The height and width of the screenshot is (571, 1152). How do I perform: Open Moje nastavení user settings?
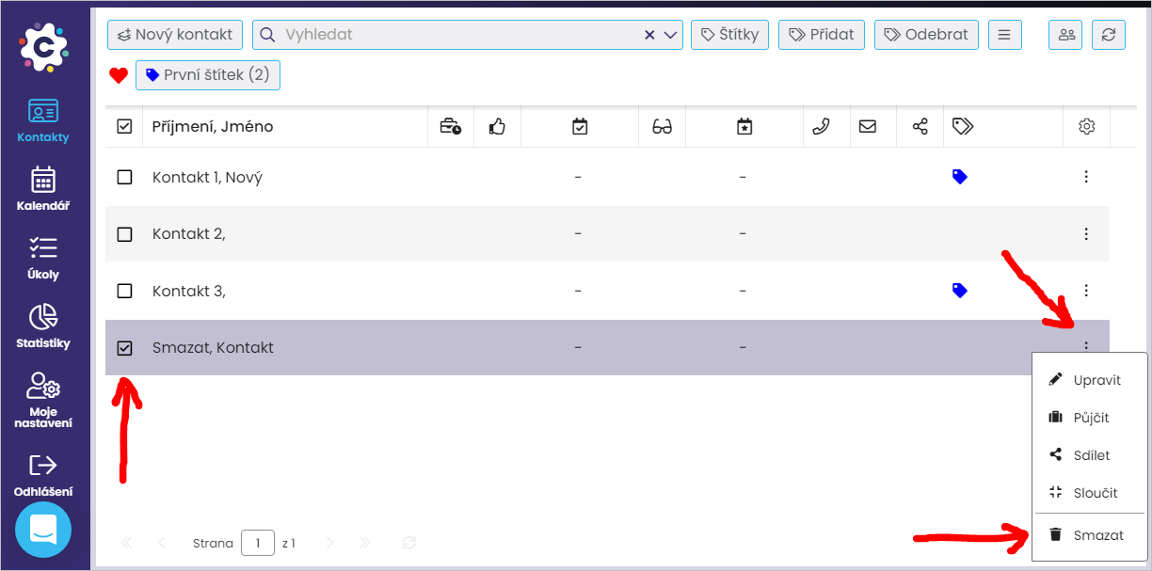[x=43, y=399]
